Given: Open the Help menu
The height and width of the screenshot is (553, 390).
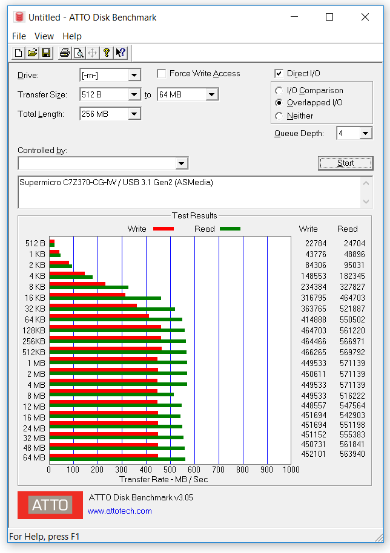Looking at the screenshot, I should pyautogui.click(x=72, y=36).
